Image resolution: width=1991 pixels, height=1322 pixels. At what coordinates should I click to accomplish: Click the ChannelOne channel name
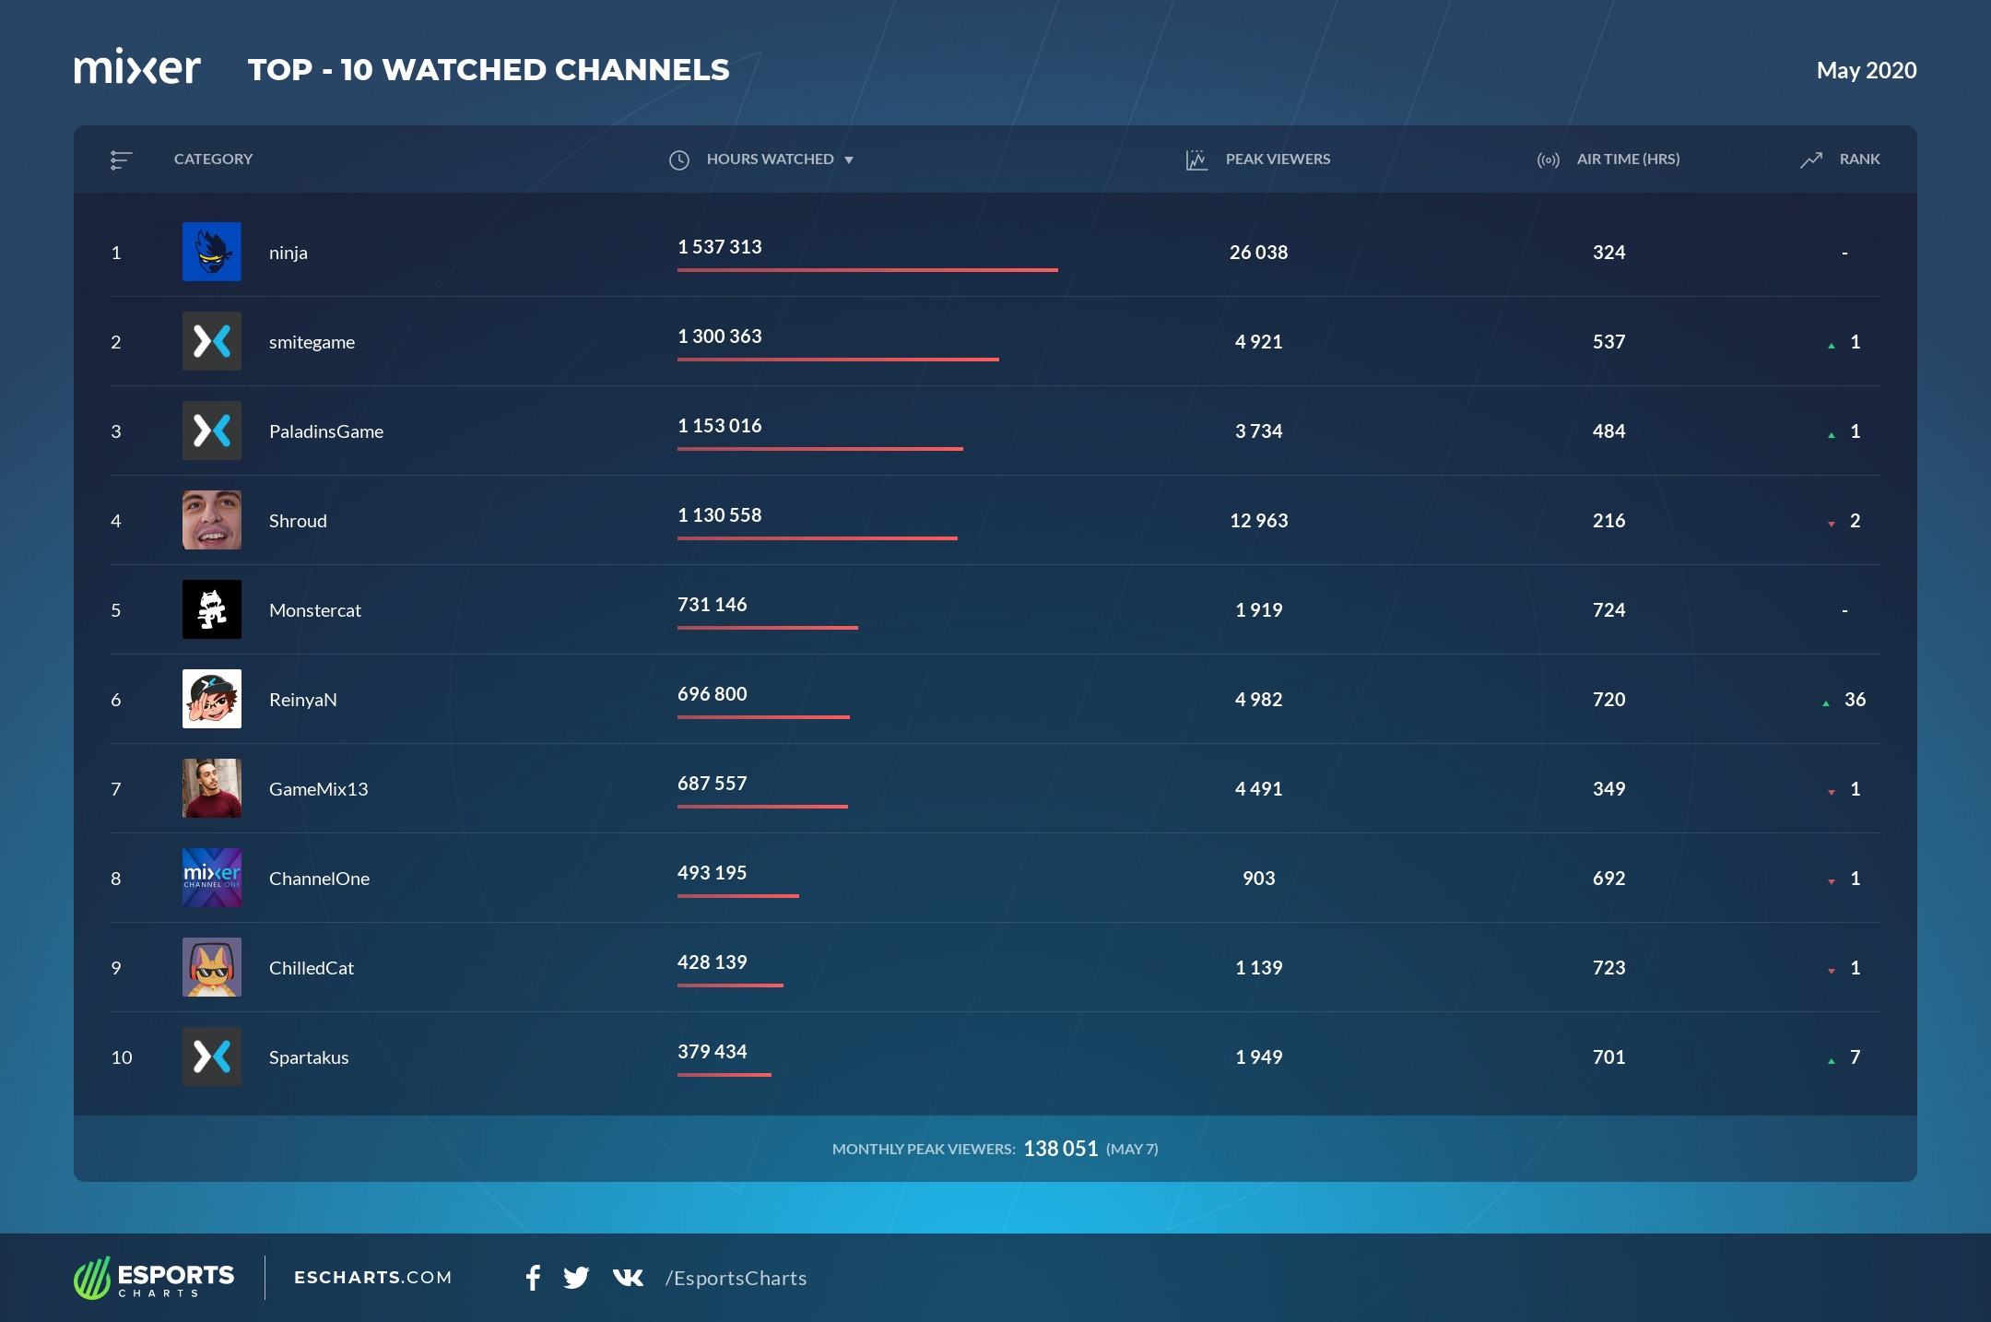click(319, 879)
